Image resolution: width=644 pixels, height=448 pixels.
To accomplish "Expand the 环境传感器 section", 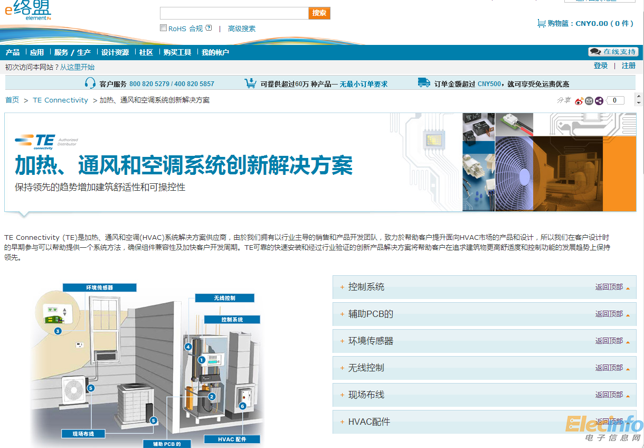I will tap(371, 341).
